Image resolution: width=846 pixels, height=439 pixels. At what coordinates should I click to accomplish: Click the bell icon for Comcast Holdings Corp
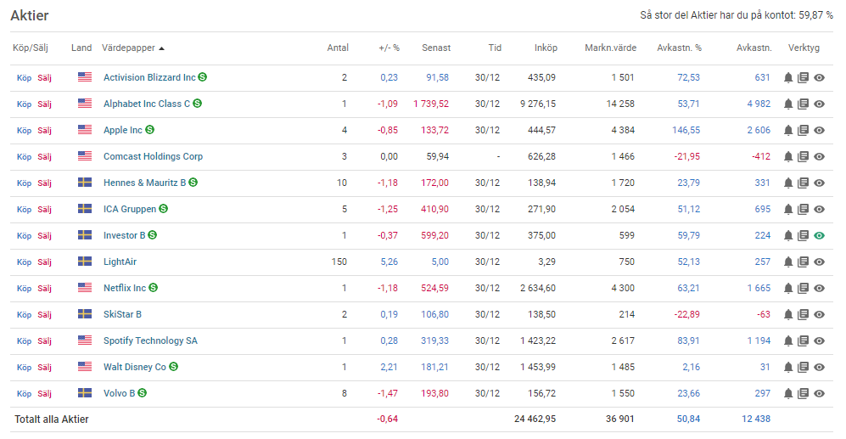click(788, 156)
